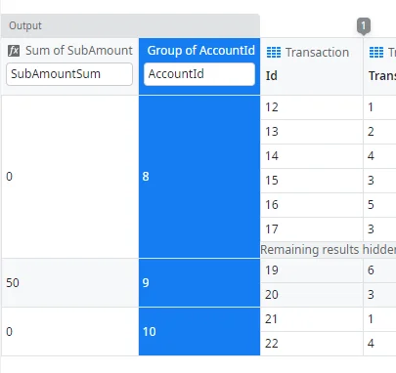Screen dimensions: 396x373
Task: Click value 3 in row with Id 17
Action: pyautogui.click(x=379, y=229)
